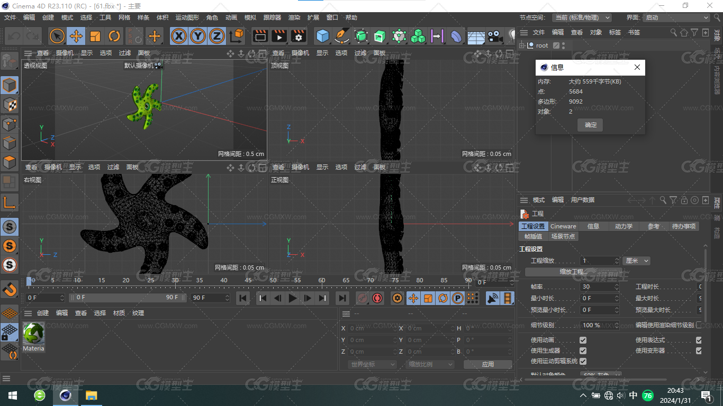Toggle the 使用生成器 checkbox

click(583, 350)
